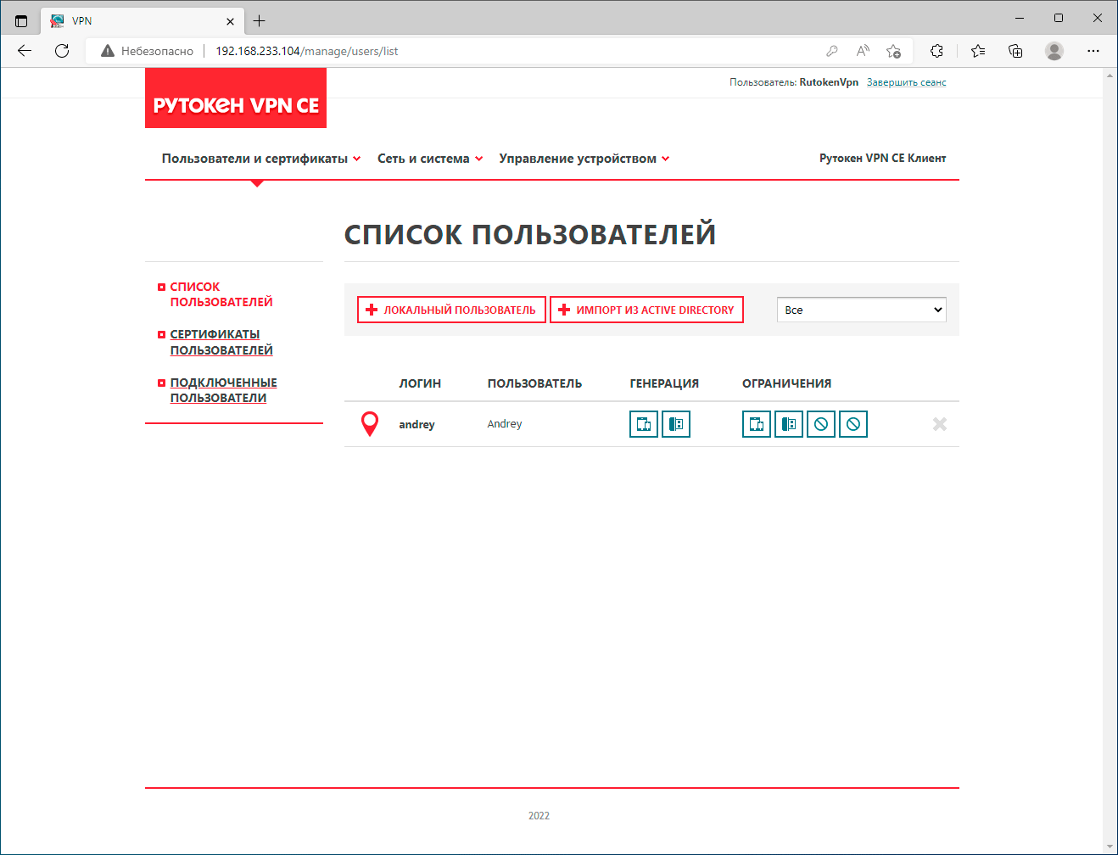Click the ОГРАНИЧЕНИЯ column header
Screen dimensions: 1118x855
click(786, 383)
